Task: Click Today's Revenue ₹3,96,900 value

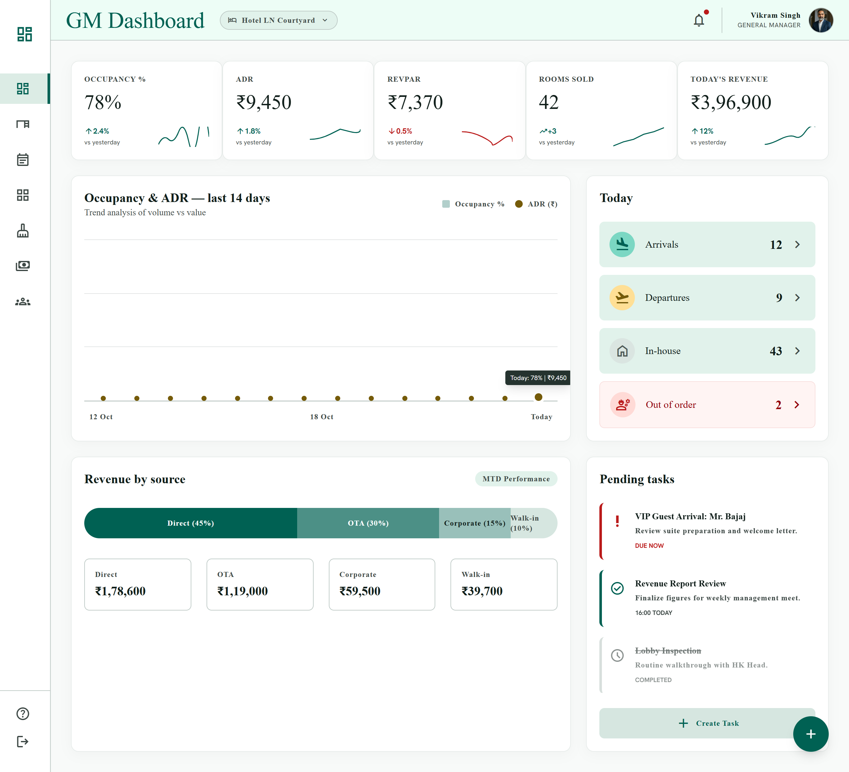Action: [x=731, y=102]
